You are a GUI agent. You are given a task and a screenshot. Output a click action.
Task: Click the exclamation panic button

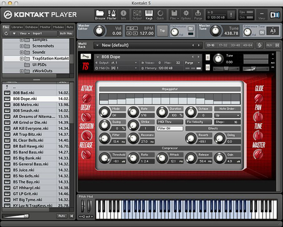click(231, 15)
